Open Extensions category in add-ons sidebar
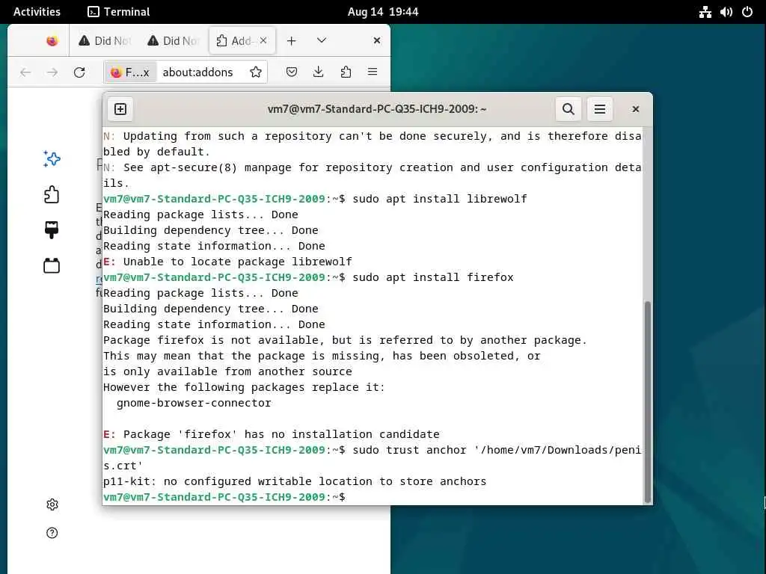The height and width of the screenshot is (574, 766). click(52, 195)
